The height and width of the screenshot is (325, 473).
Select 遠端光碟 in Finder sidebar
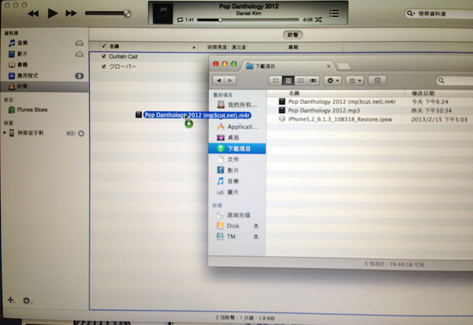pyautogui.click(x=233, y=215)
